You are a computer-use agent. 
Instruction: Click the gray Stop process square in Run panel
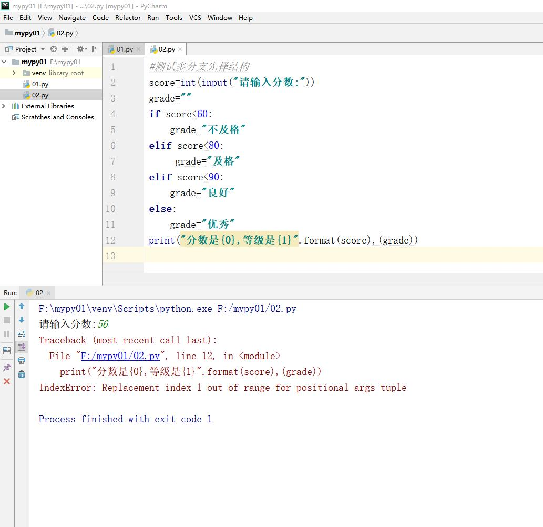click(x=7, y=320)
